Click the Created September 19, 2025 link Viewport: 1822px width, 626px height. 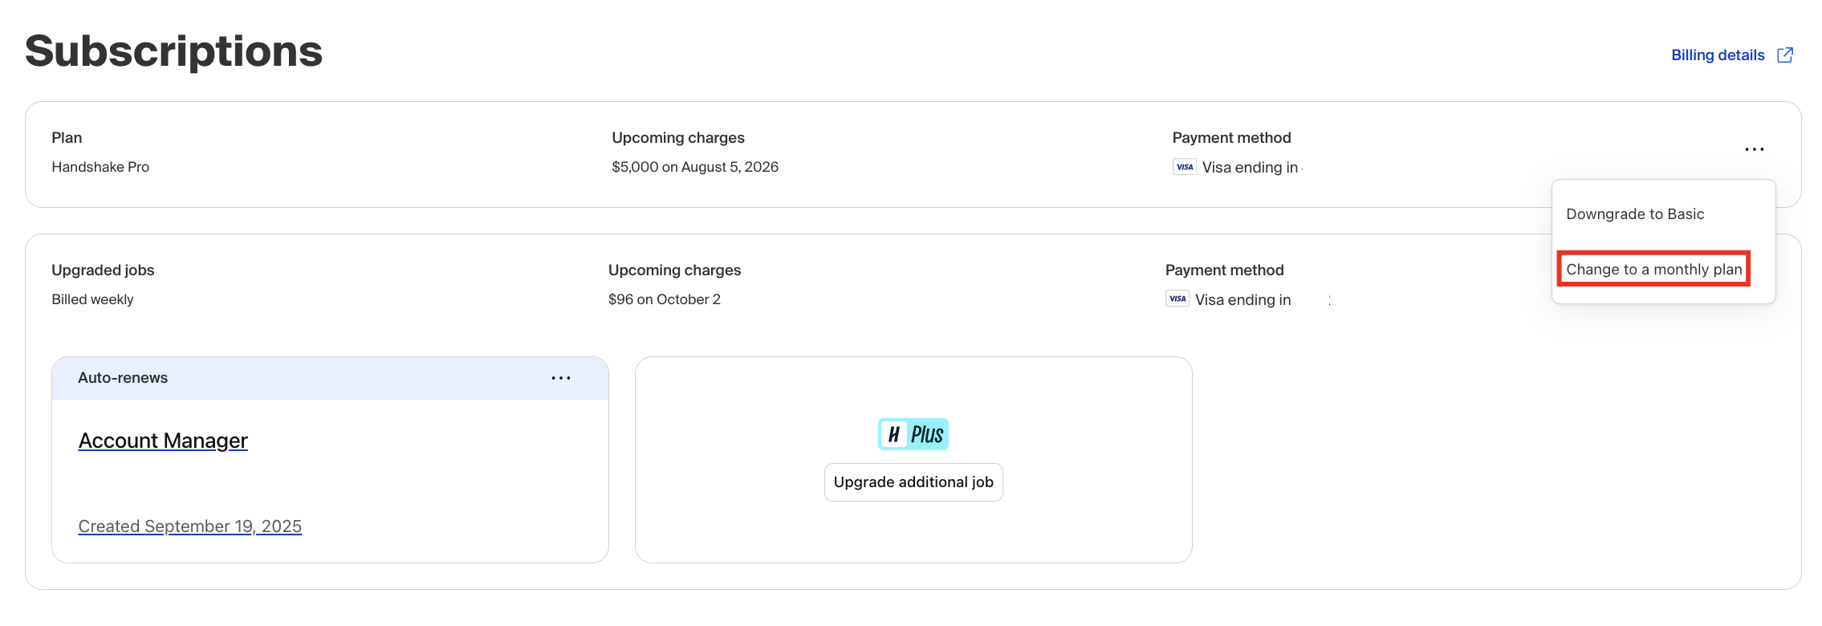click(189, 526)
